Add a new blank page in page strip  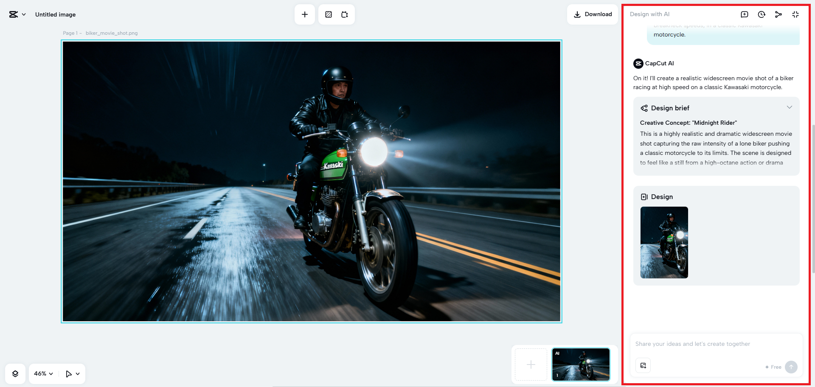531,365
